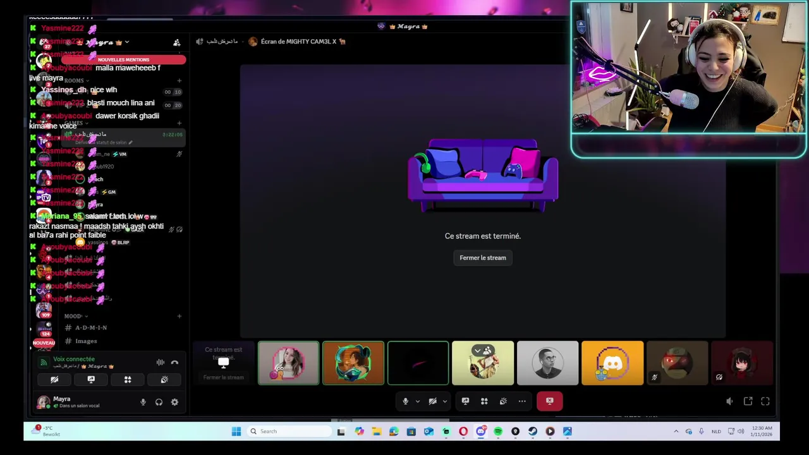The width and height of the screenshot is (809, 455).
Task: Invite people with the add-member icon
Action: coord(177,42)
